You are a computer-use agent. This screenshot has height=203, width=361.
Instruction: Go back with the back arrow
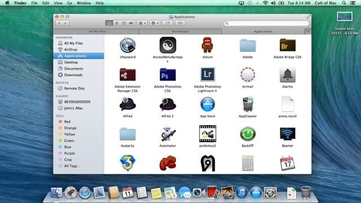59,23
